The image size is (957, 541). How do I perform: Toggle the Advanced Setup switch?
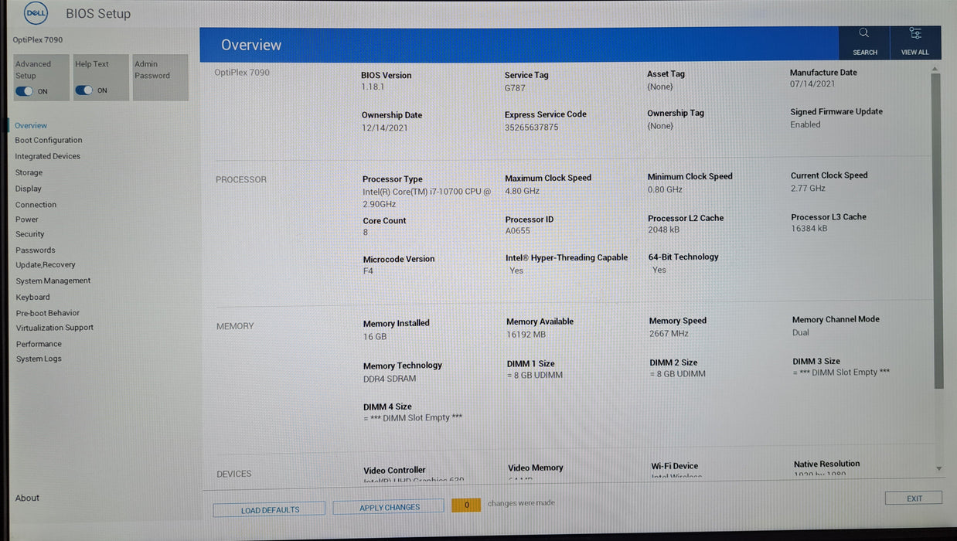tap(24, 91)
